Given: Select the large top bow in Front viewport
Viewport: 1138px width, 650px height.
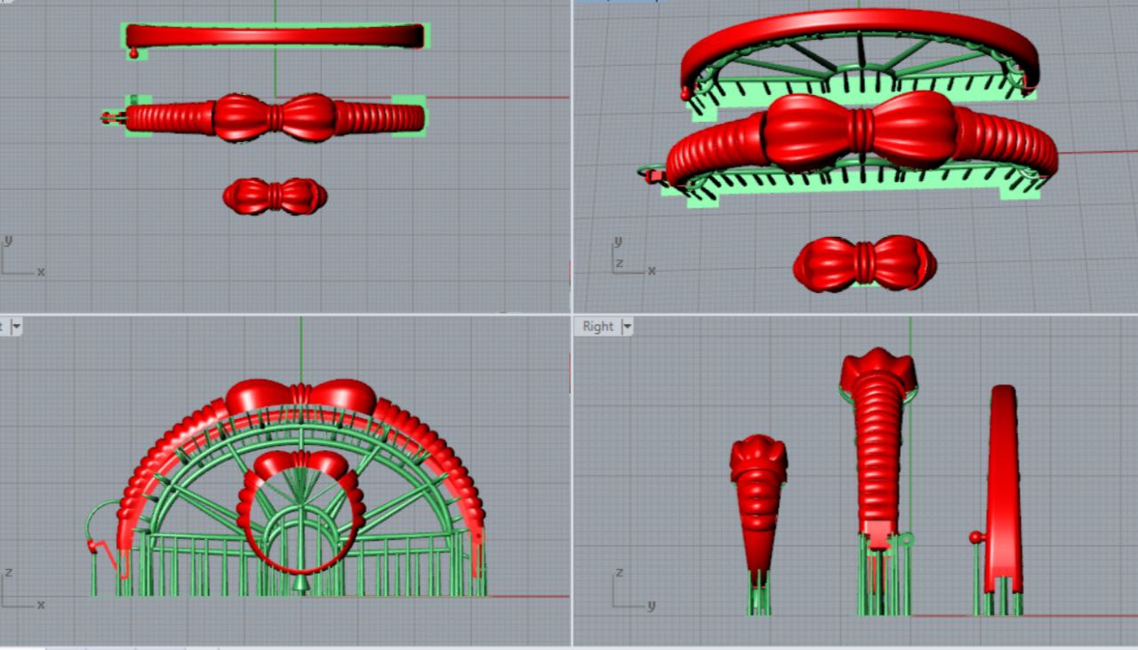Looking at the screenshot, I should pyautogui.click(x=301, y=396).
